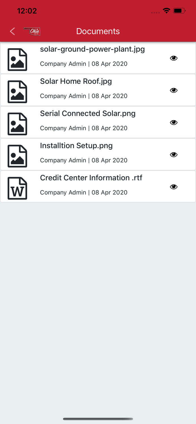
Task: Click image file icon for solar-ground-power-plant.jpg
Action: point(17,60)
